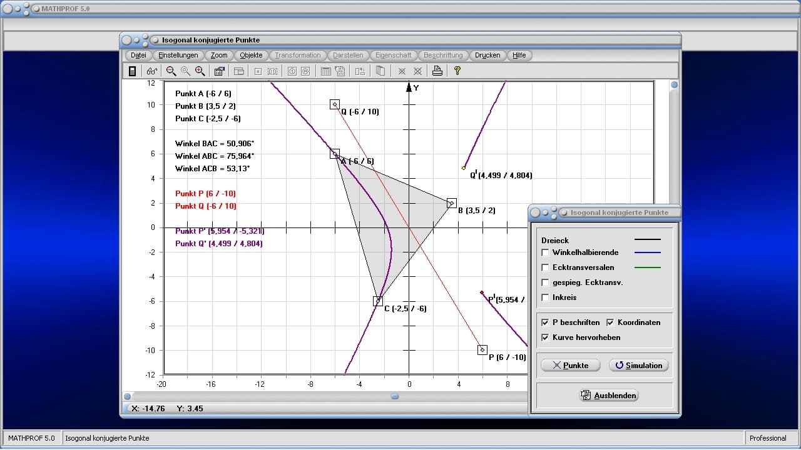This screenshot has height=450, width=801.
Task: Open the display properties toolbar icon
Action: coord(219,71)
